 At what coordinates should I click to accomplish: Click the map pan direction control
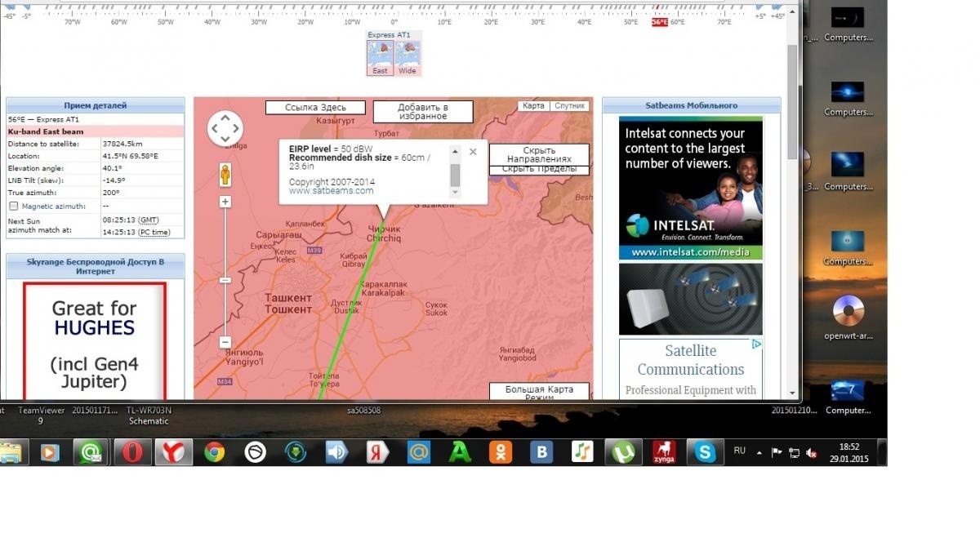point(225,128)
